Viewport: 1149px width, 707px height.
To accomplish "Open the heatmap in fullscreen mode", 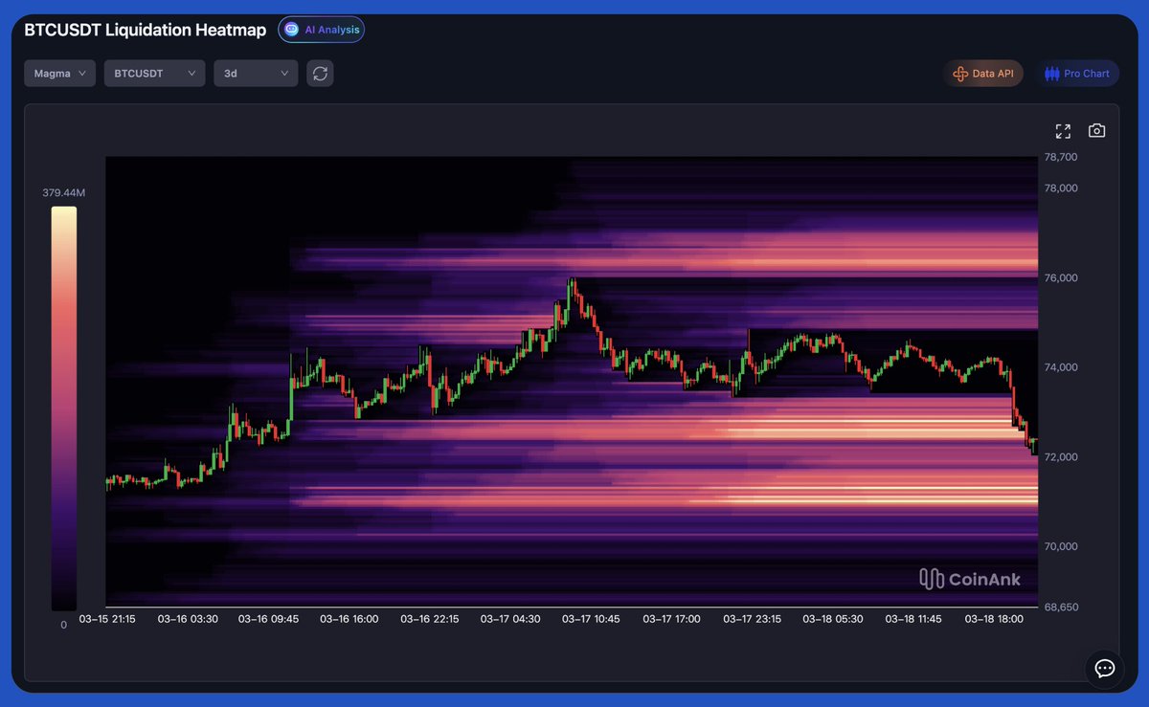I will (x=1063, y=131).
